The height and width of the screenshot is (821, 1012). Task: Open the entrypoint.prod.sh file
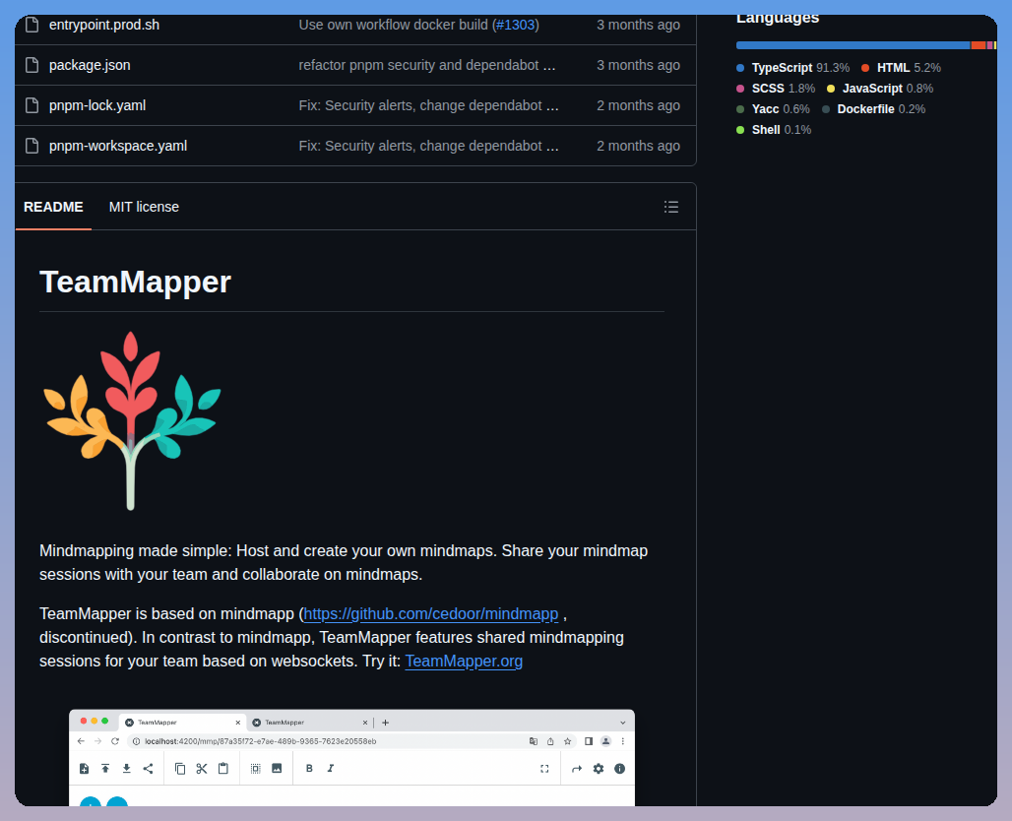coord(104,25)
